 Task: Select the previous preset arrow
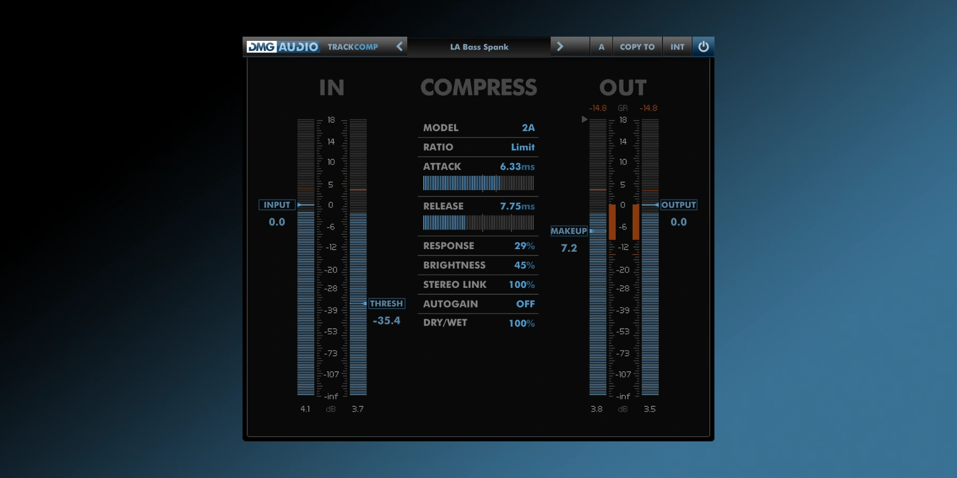click(399, 47)
